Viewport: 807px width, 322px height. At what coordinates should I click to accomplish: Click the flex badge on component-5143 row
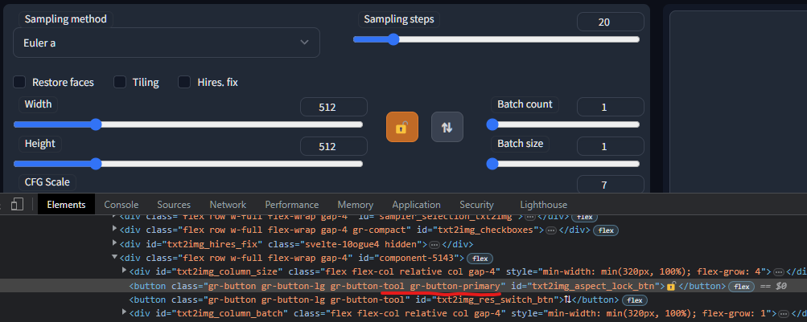click(480, 259)
